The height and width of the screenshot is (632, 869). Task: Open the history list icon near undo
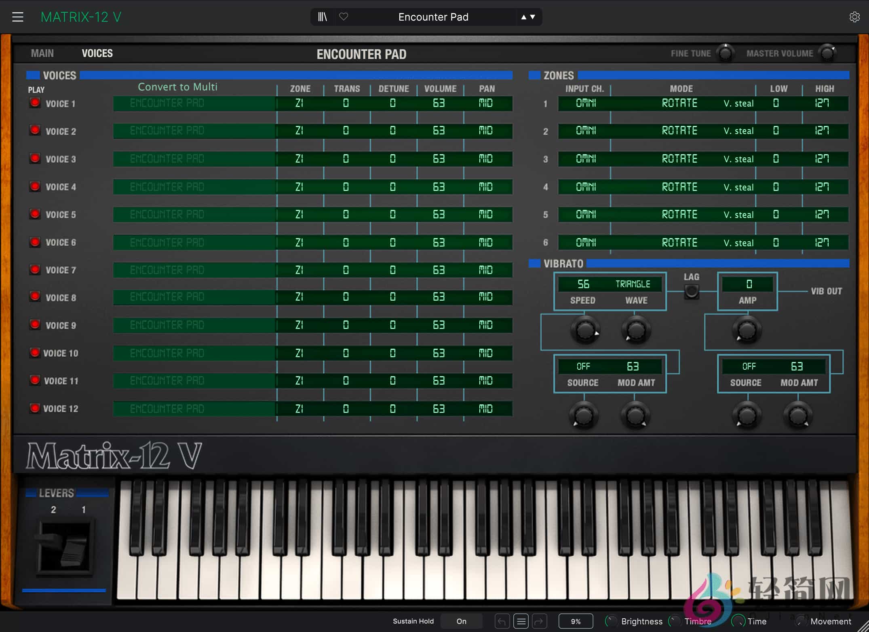(521, 621)
